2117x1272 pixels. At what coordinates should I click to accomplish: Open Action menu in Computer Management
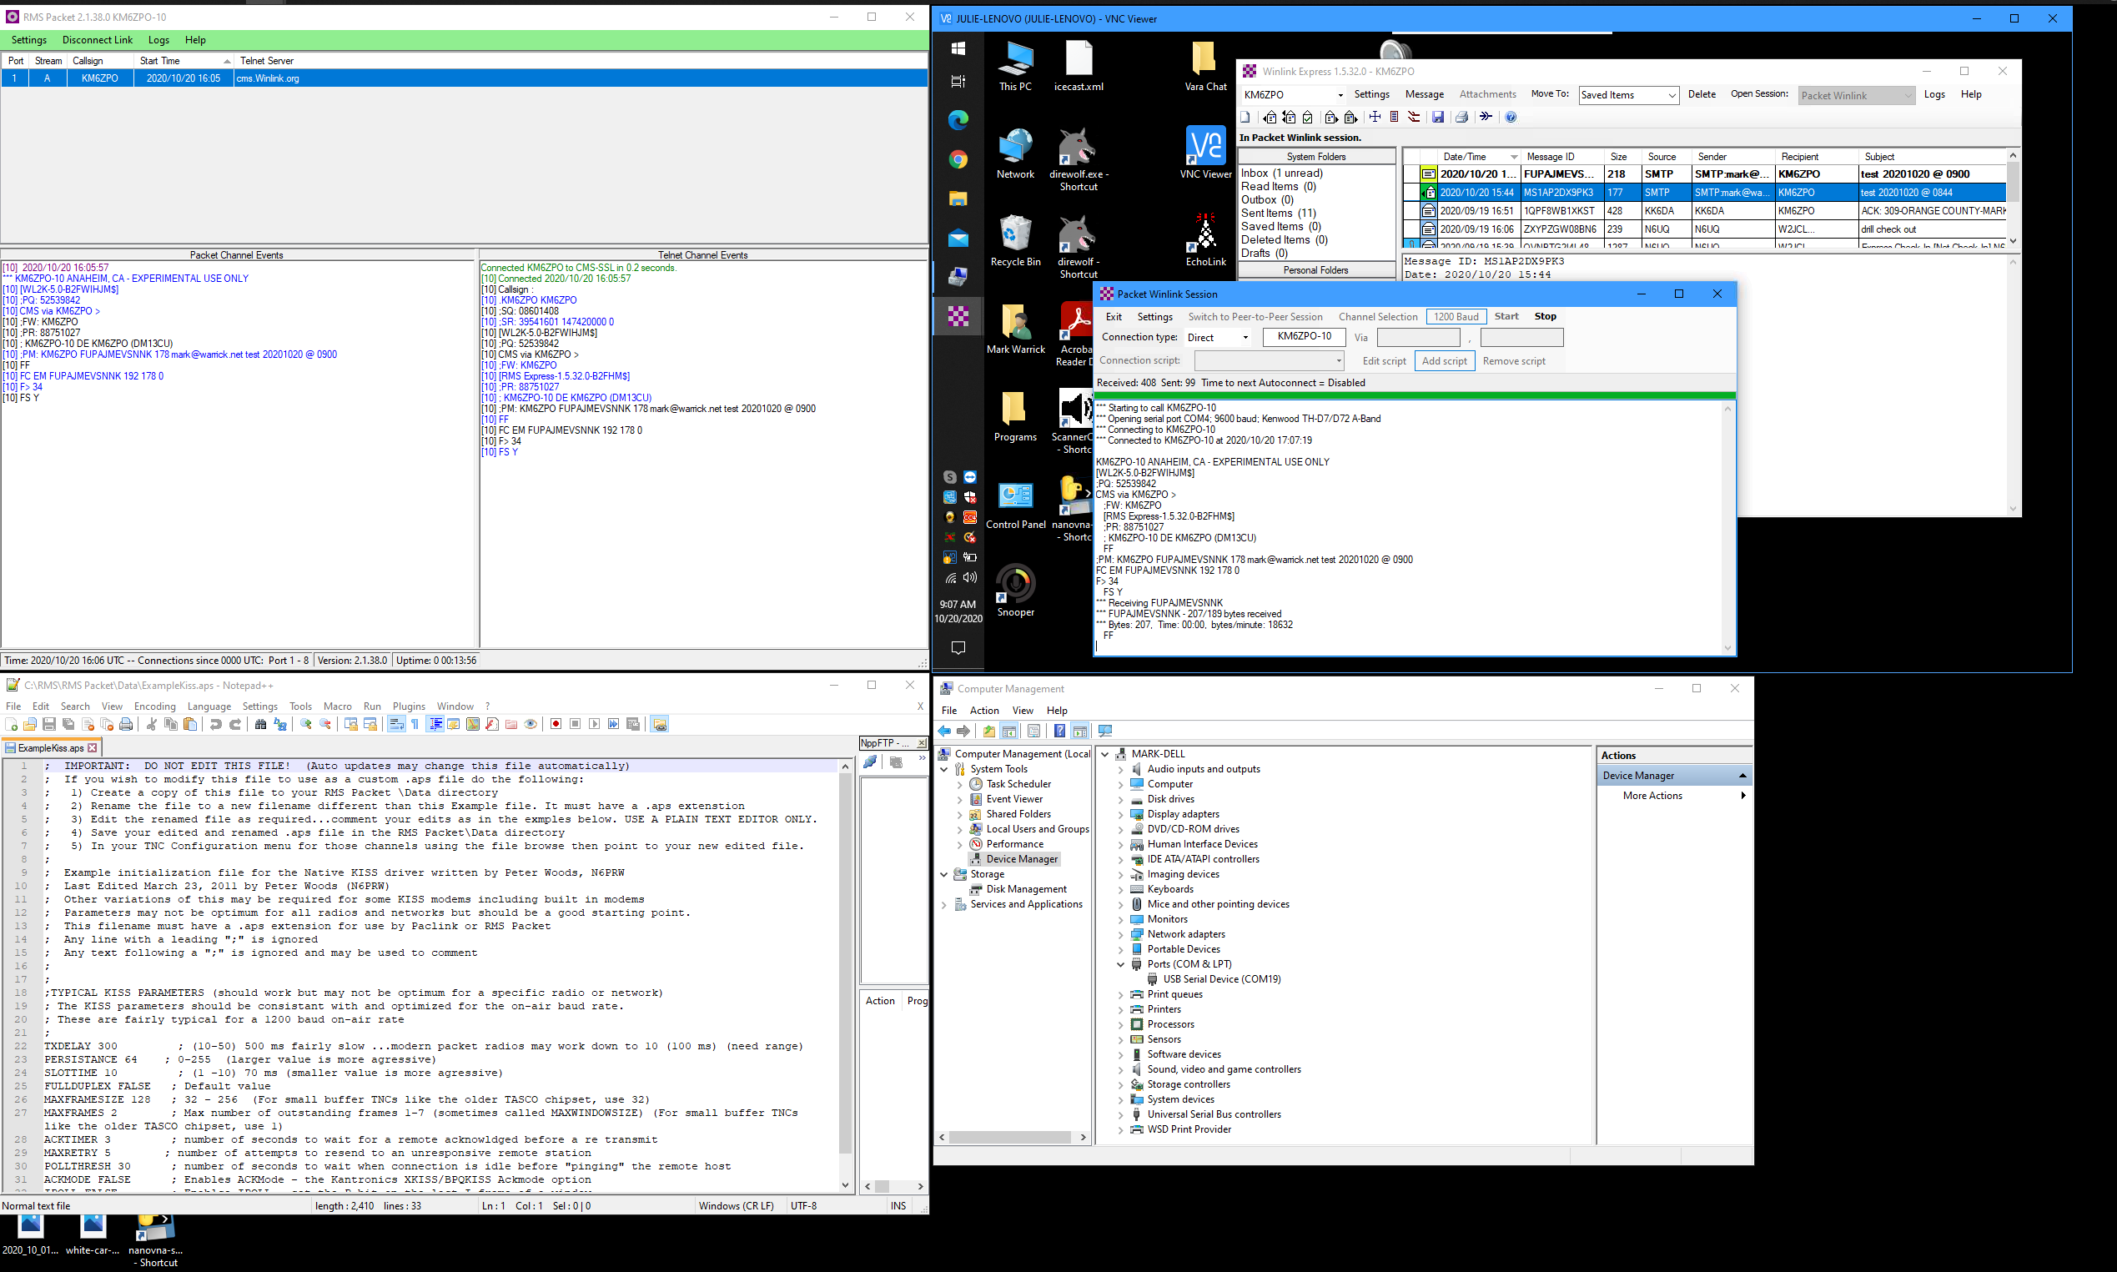coord(984,711)
